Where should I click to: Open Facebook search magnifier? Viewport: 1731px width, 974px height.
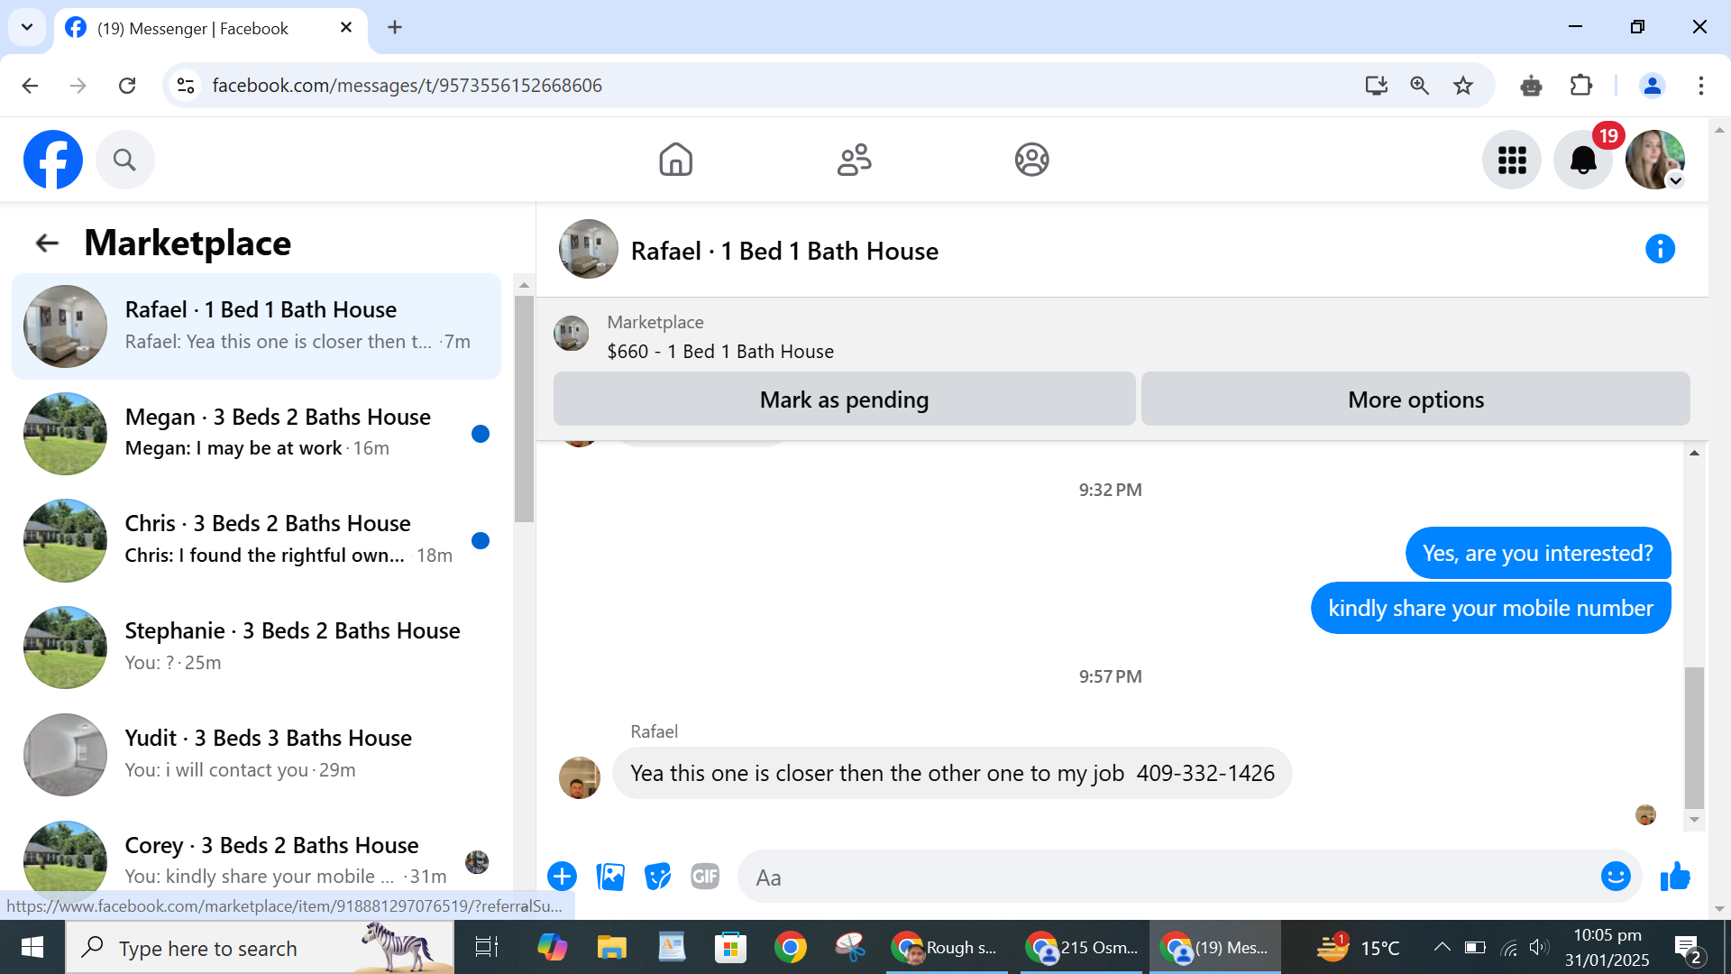click(124, 160)
